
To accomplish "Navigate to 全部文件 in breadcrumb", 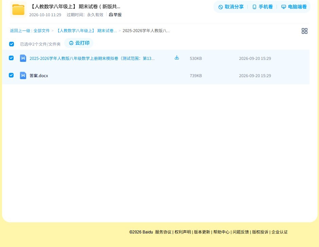I will point(41,31).
